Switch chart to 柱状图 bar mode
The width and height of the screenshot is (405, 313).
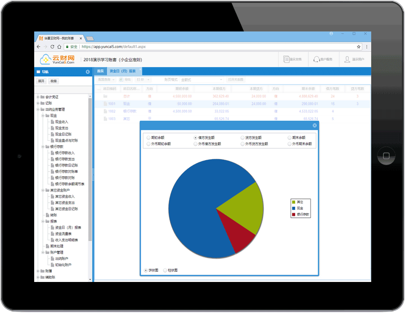165,270
